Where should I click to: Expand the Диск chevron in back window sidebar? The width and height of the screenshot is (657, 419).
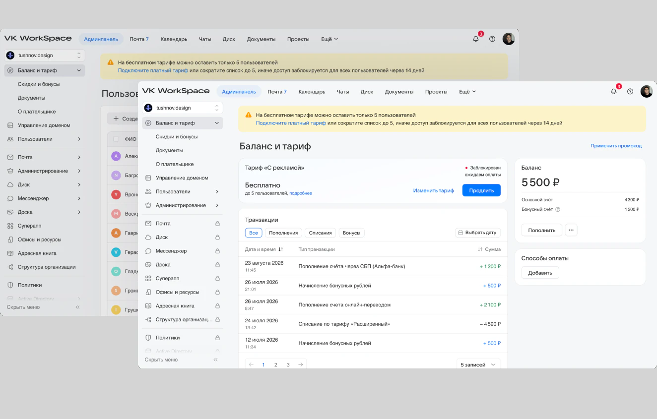(79, 184)
